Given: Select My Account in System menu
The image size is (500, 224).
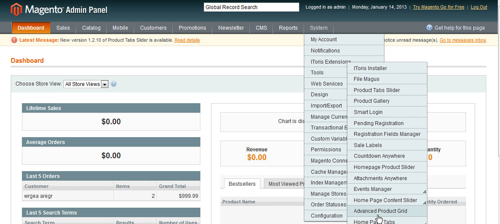Looking at the screenshot, I should (x=344, y=40).
